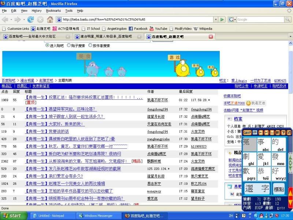
Task: Open the Facebook bookmark
Action: point(138,29)
